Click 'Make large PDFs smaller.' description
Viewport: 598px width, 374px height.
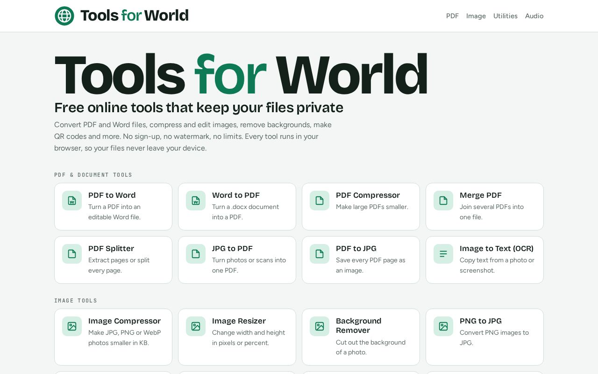click(372, 207)
